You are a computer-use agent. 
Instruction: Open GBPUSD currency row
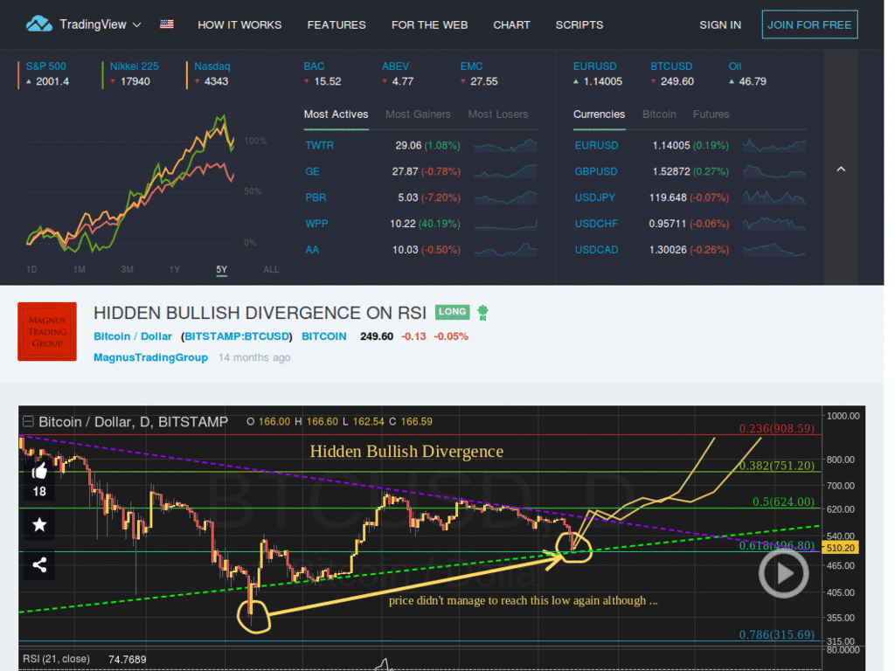690,172
